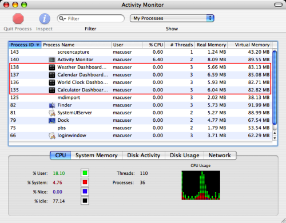286x223 pixels.
Task: Click the Finder process icon
Action: pyautogui.click(x=52, y=105)
